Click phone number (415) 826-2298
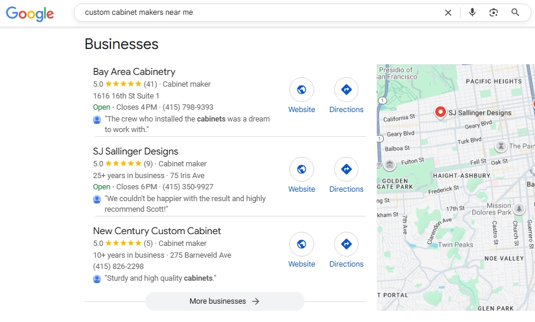 point(118,267)
